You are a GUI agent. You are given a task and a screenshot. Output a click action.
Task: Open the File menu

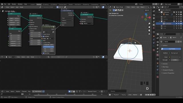click(x=5, y=4)
